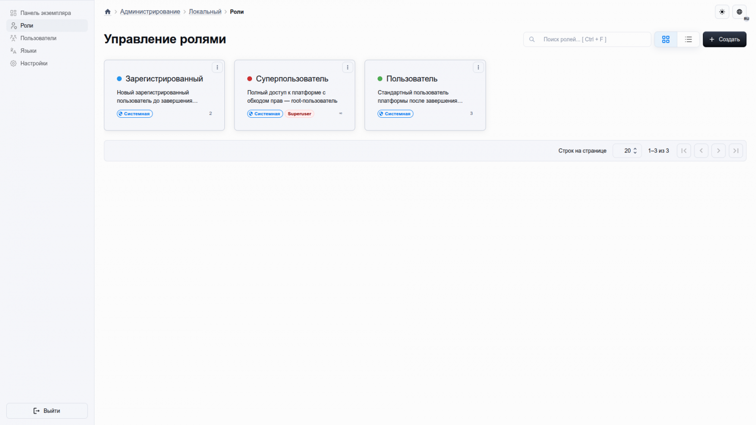
Task: Click the '1–3 из 3' pagination text
Action: coord(659,151)
